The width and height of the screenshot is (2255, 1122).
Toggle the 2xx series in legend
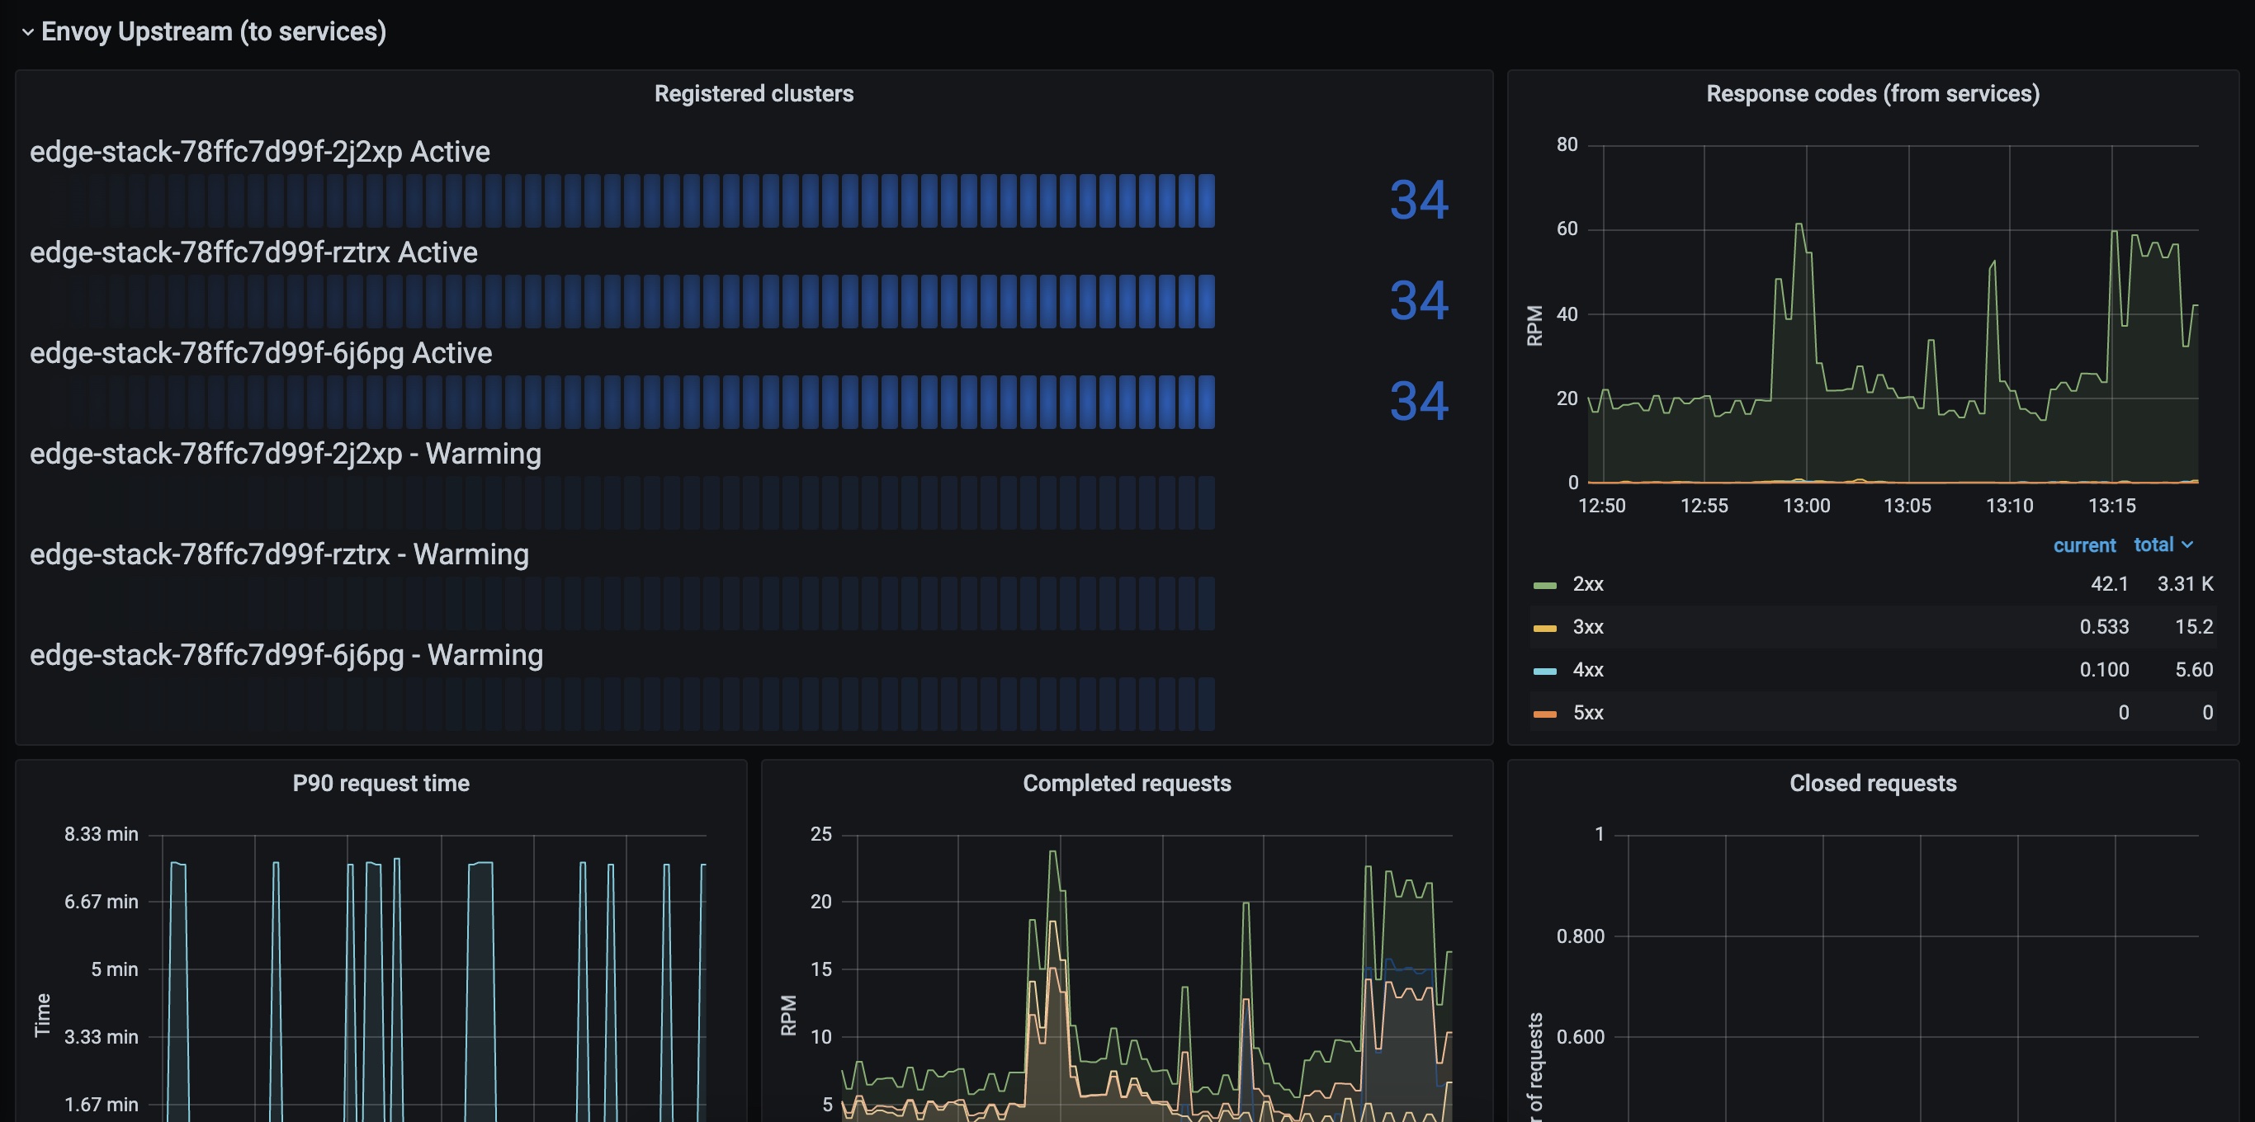(1588, 584)
